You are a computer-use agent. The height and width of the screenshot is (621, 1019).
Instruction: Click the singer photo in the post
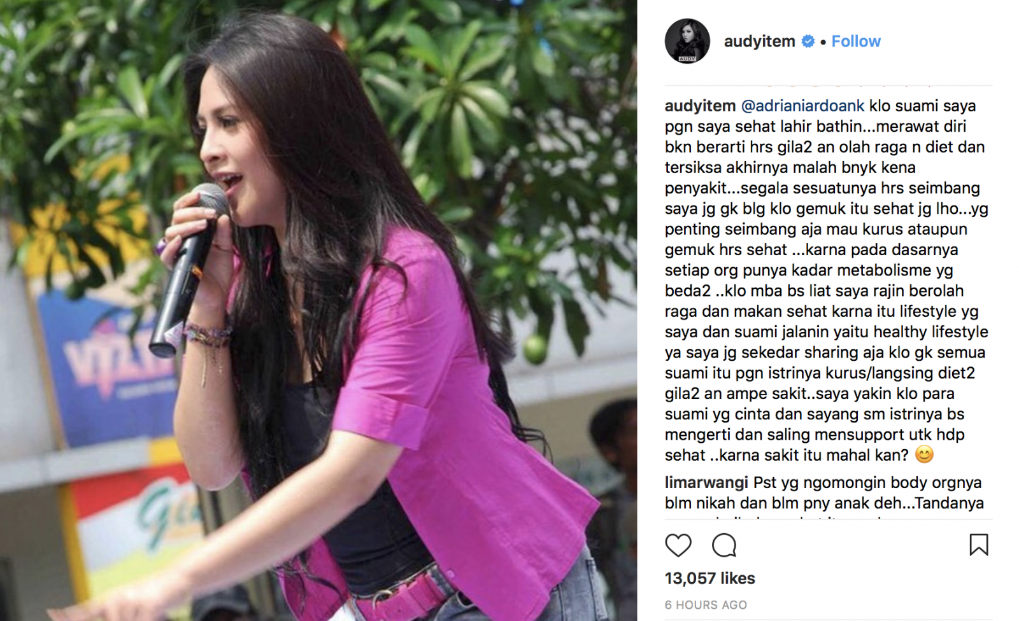[318, 310]
